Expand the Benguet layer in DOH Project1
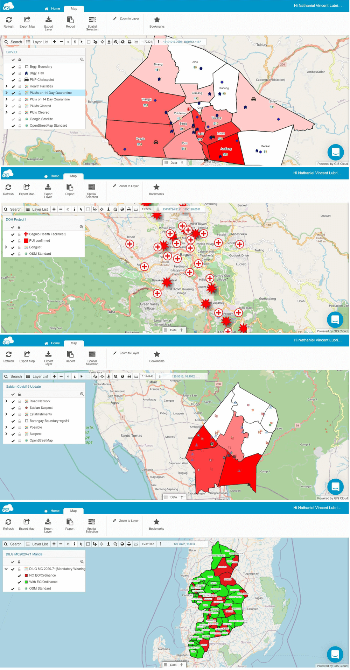The width and height of the screenshot is (350, 670). point(6,247)
